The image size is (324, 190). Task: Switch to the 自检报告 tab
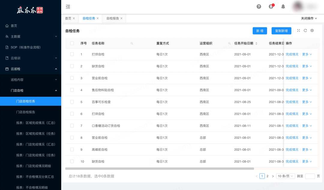pos(114,18)
